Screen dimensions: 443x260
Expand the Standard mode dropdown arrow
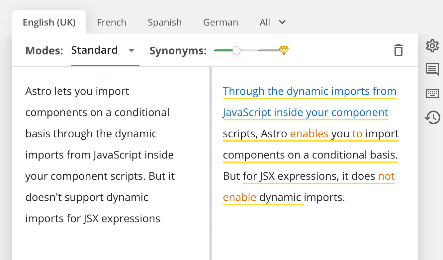click(132, 50)
